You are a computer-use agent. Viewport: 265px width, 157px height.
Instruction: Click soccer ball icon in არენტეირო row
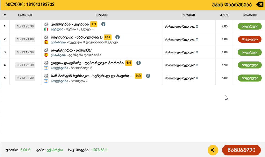(46, 50)
